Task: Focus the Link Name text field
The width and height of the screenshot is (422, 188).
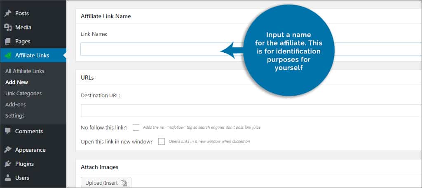Action: coord(157,49)
